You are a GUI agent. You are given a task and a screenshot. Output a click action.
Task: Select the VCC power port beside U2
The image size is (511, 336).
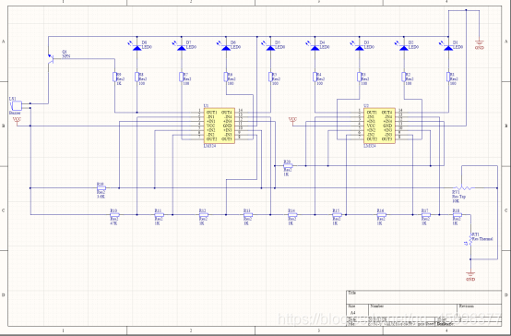click(293, 120)
